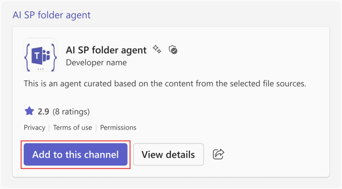The width and height of the screenshot is (342, 189).
Task: Click the purple star rating icon
Action: [29, 111]
